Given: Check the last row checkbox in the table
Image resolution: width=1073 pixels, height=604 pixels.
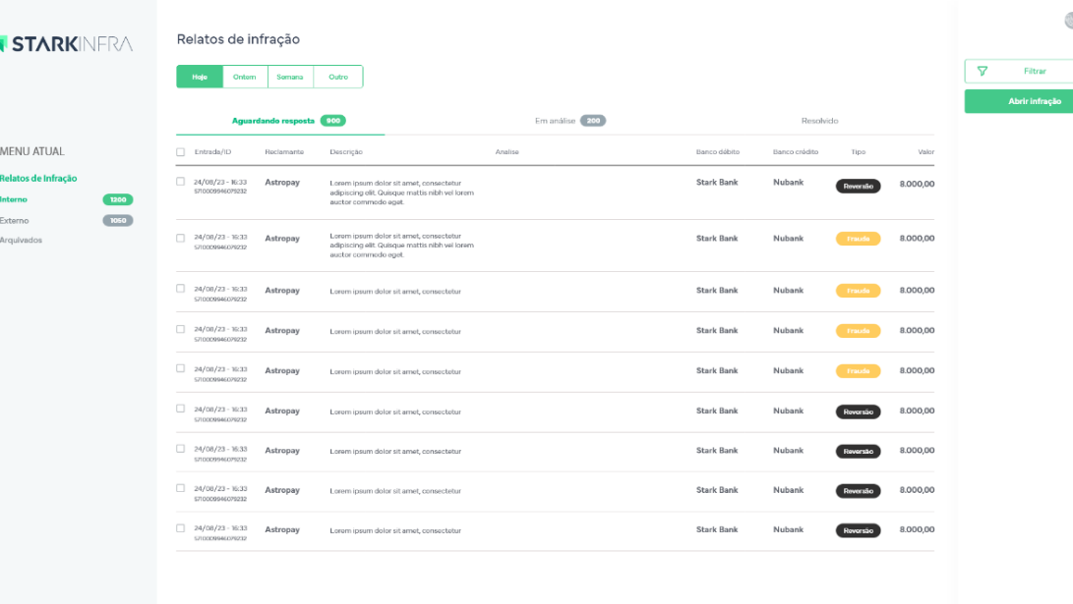Looking at the screenshot, I should pyautogui.click(x=180, y=528).
